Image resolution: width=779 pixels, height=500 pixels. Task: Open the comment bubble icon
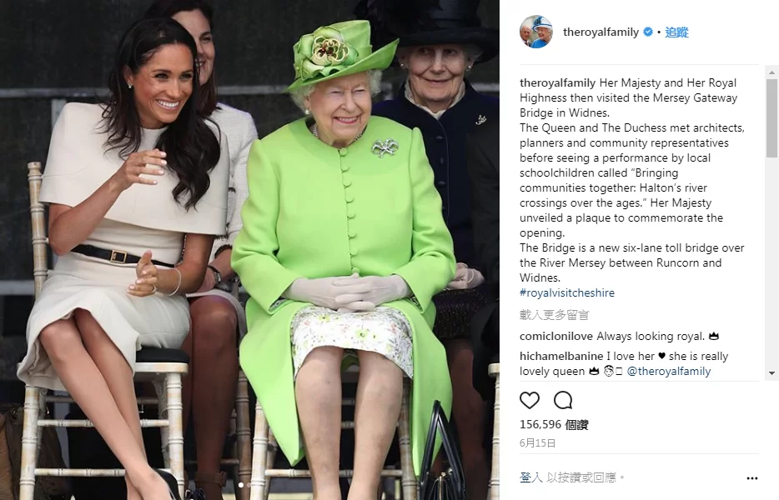[x=563, y=400]
